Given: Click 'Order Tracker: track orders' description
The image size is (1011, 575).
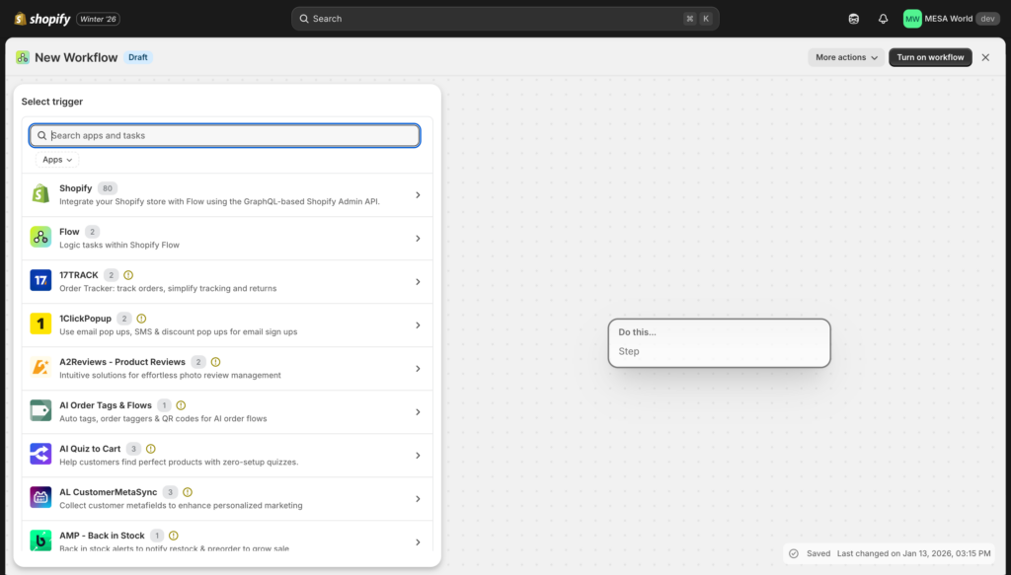Looking at the screenshot, I should point(168,288).
